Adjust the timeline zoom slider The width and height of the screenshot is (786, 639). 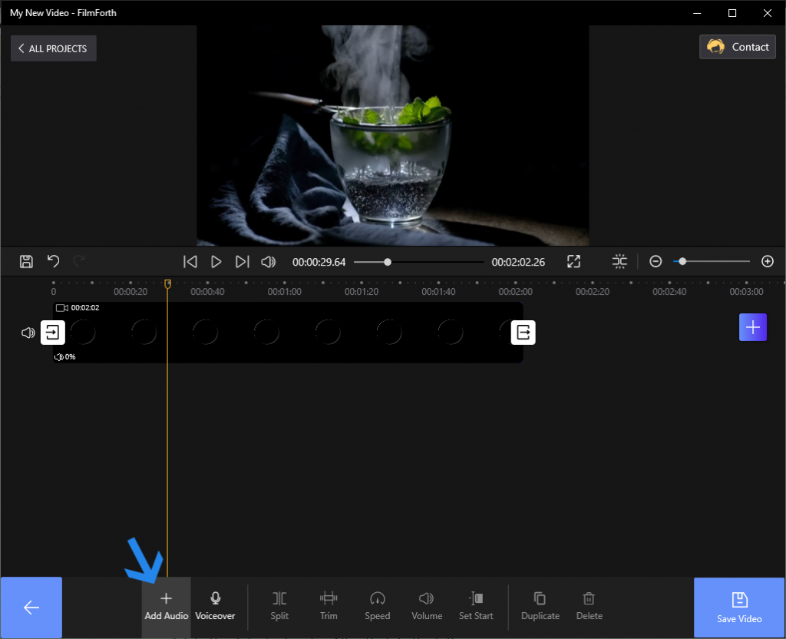point(712,261)
